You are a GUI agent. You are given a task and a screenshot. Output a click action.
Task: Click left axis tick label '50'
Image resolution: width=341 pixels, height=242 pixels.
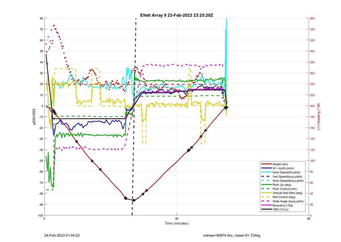click(41, 51)
